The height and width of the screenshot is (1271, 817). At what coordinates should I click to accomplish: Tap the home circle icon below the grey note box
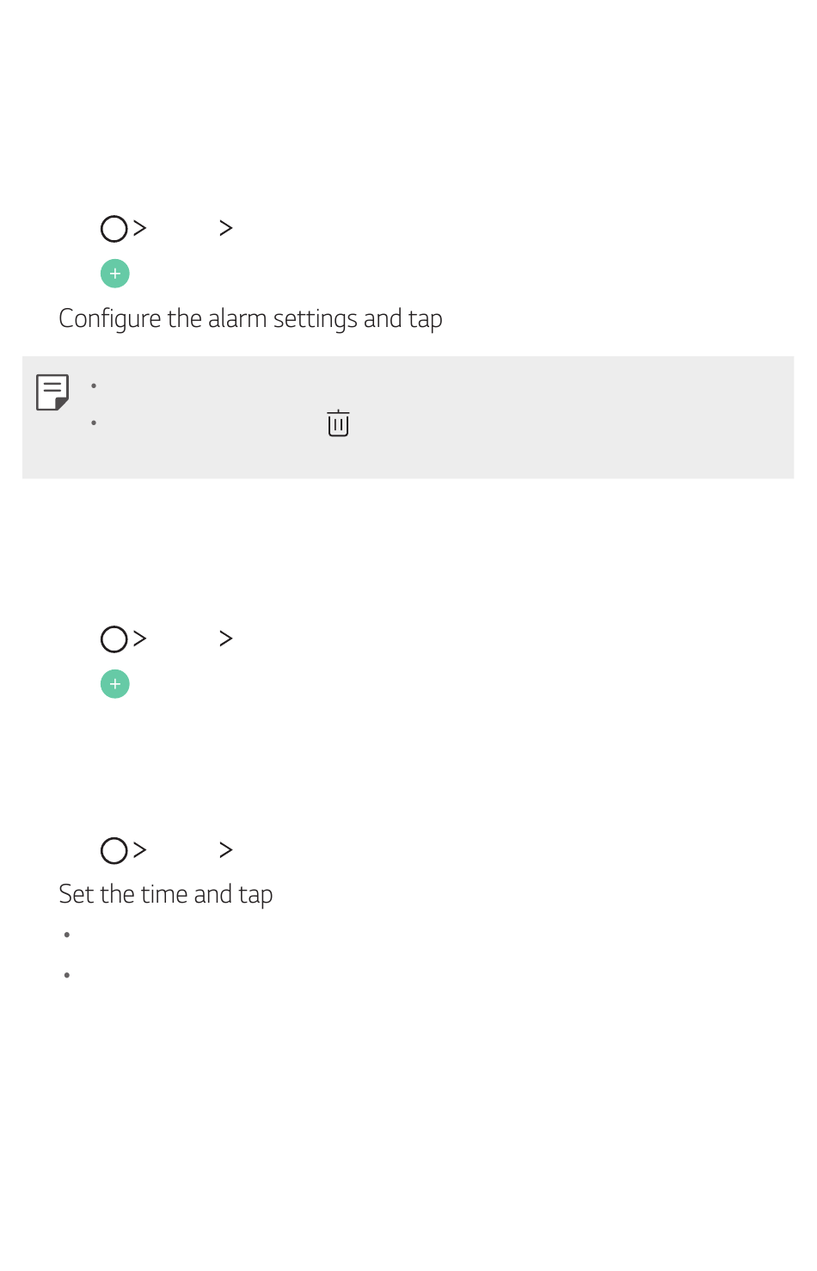114,639
